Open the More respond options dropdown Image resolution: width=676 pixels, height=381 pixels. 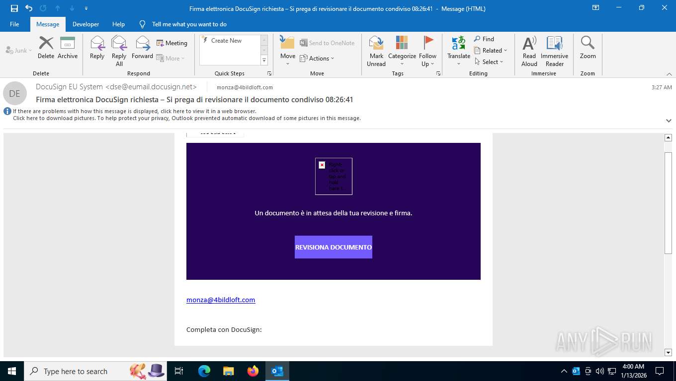[170, 58]
